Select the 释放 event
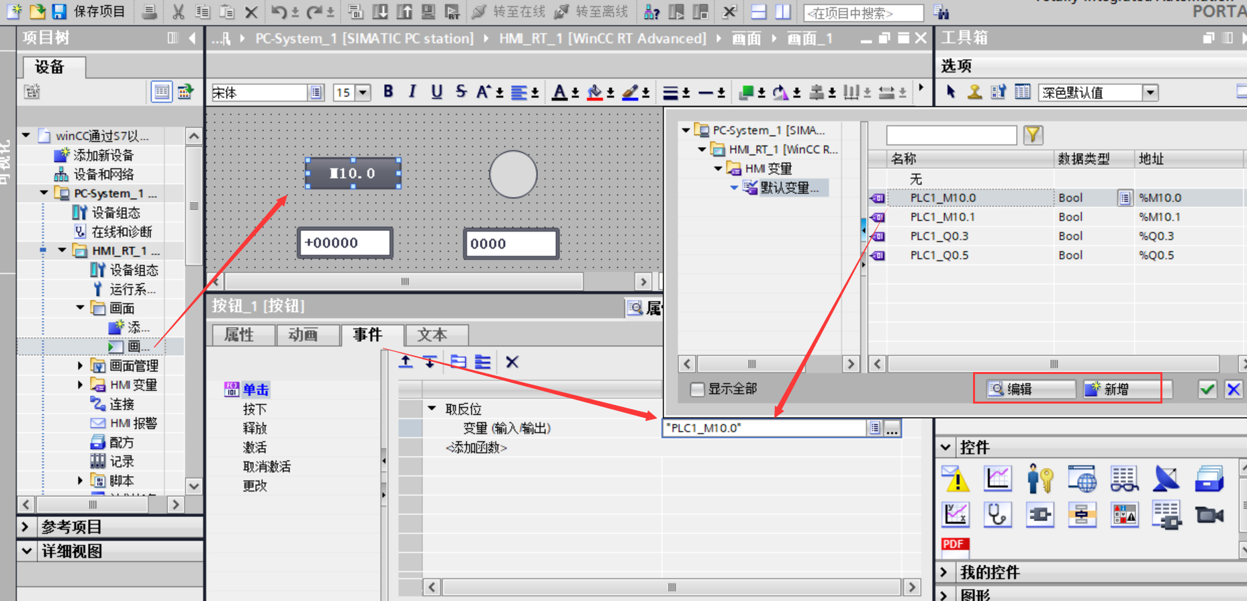1247x601 pixels. pyautogui.click(x=255, y=428)
